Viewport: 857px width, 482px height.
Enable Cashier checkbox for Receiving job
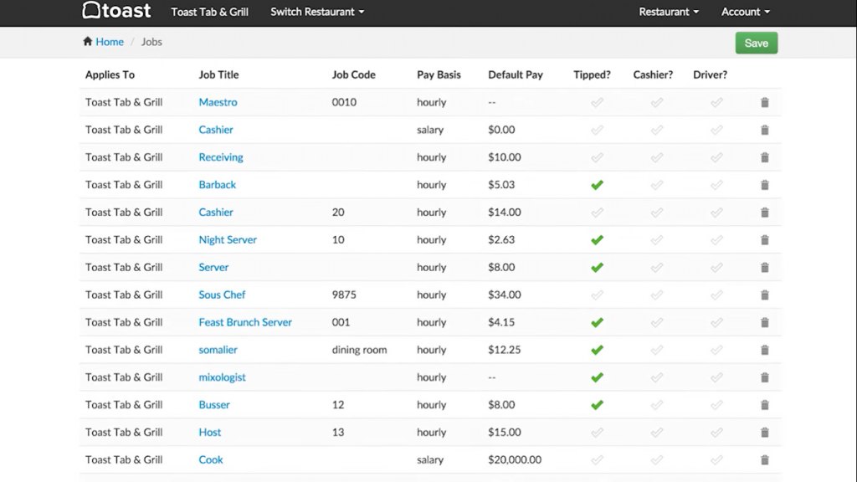coord(657,157)
